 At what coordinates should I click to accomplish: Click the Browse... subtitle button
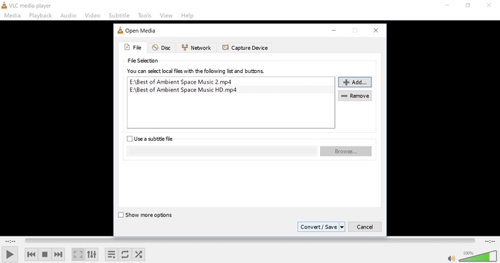coord(346,152)
